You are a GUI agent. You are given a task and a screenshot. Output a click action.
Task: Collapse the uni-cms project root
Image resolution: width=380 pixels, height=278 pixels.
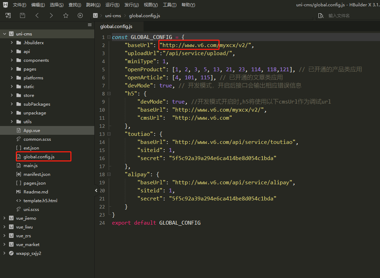click(x=5, y=34)
